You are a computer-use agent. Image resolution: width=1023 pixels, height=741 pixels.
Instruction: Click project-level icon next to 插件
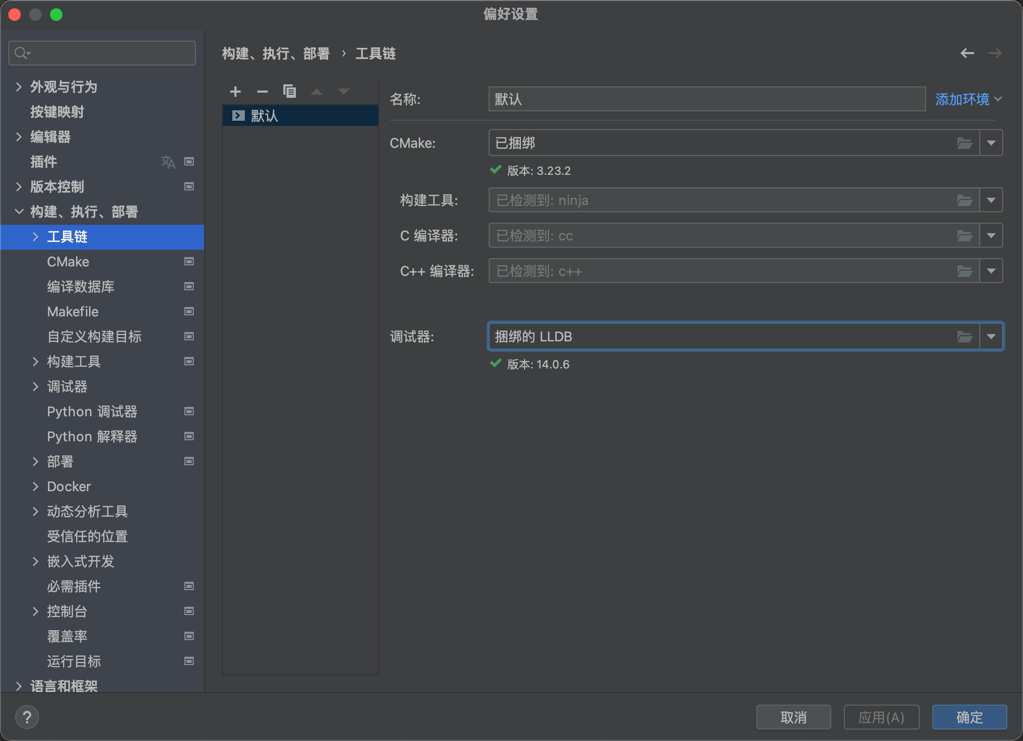pyautogui.click(x=189, y=162)
